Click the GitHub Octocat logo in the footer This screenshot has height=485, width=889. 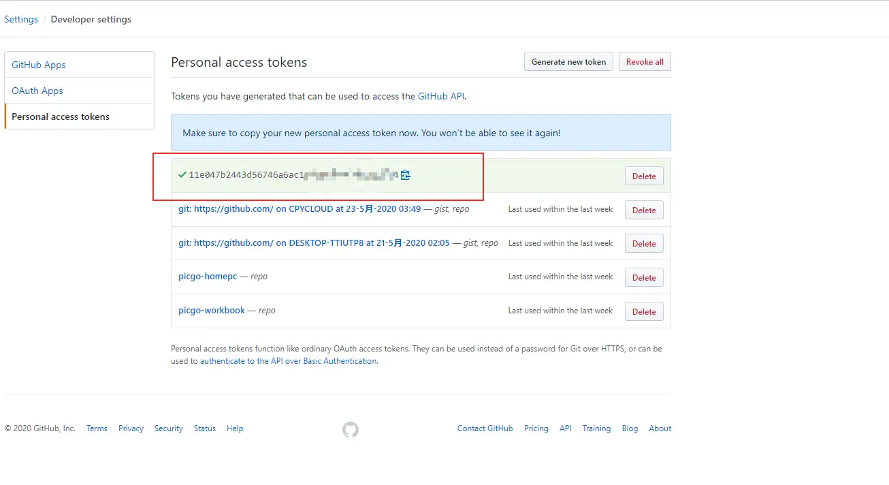click(351, 429)
